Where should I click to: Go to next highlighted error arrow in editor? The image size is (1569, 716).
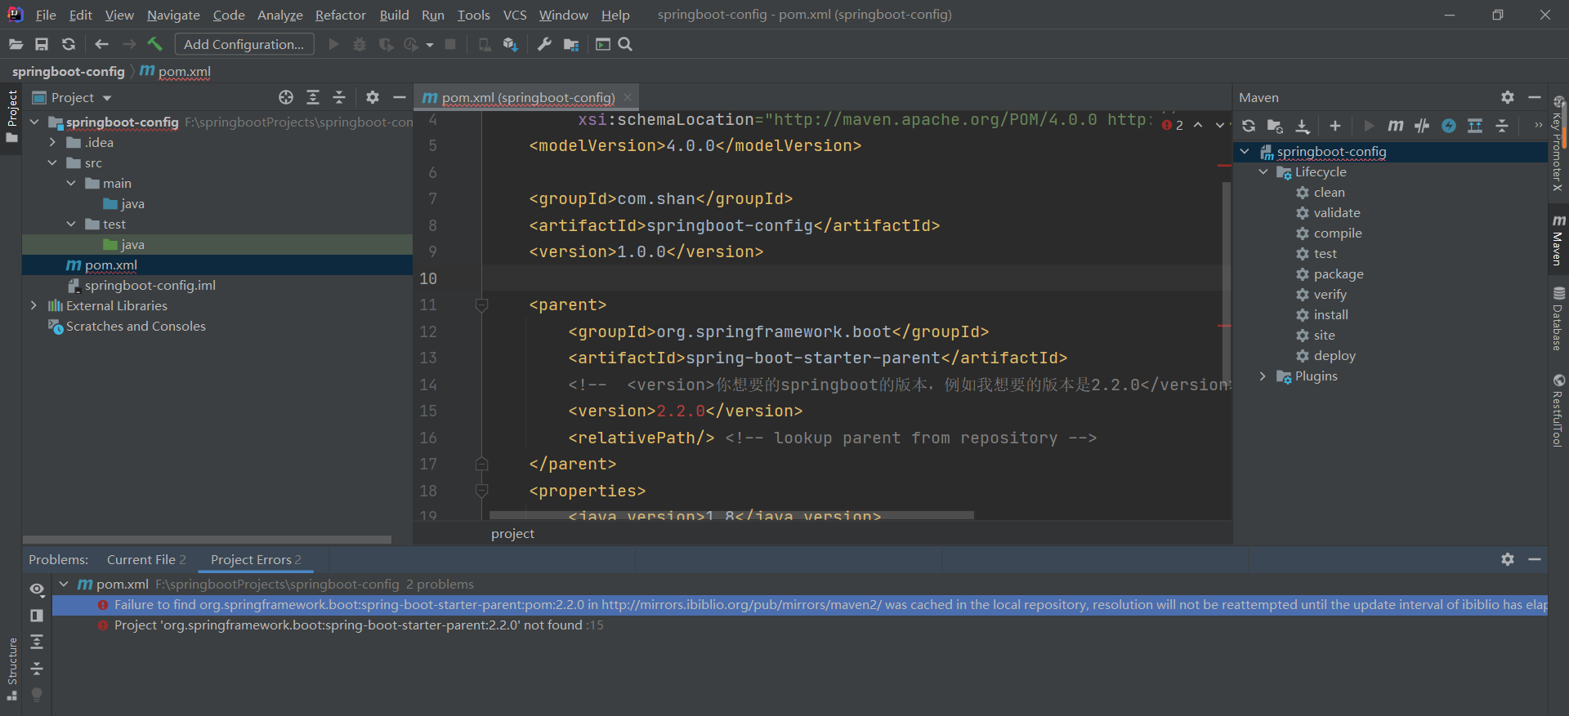1220,125
